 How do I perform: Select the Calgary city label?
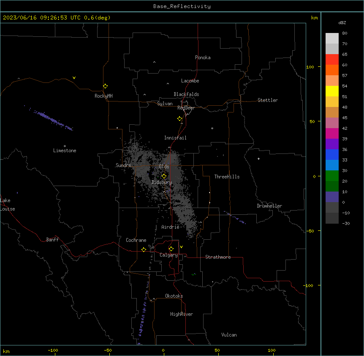point(168,255)
